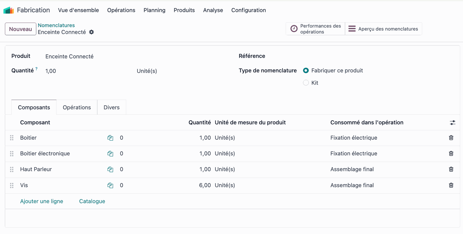Viewport: 463px width, 234px height.
Task: Sort by the Composant column header
Action: coord(35,122)
